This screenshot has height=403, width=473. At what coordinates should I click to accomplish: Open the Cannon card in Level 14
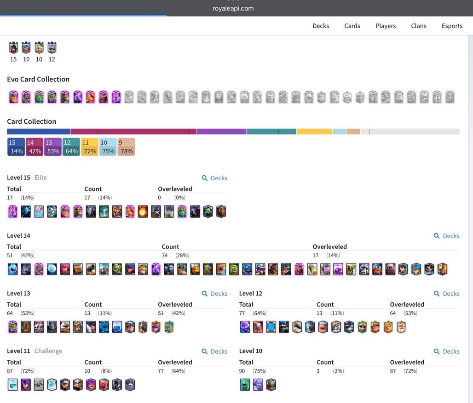coord(91,269)
